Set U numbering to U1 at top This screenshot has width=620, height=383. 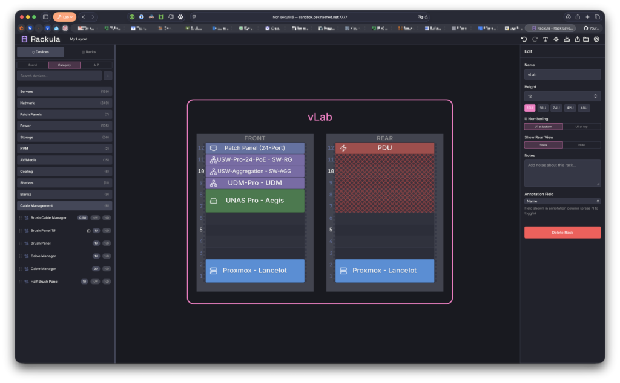tap(581, 127)
